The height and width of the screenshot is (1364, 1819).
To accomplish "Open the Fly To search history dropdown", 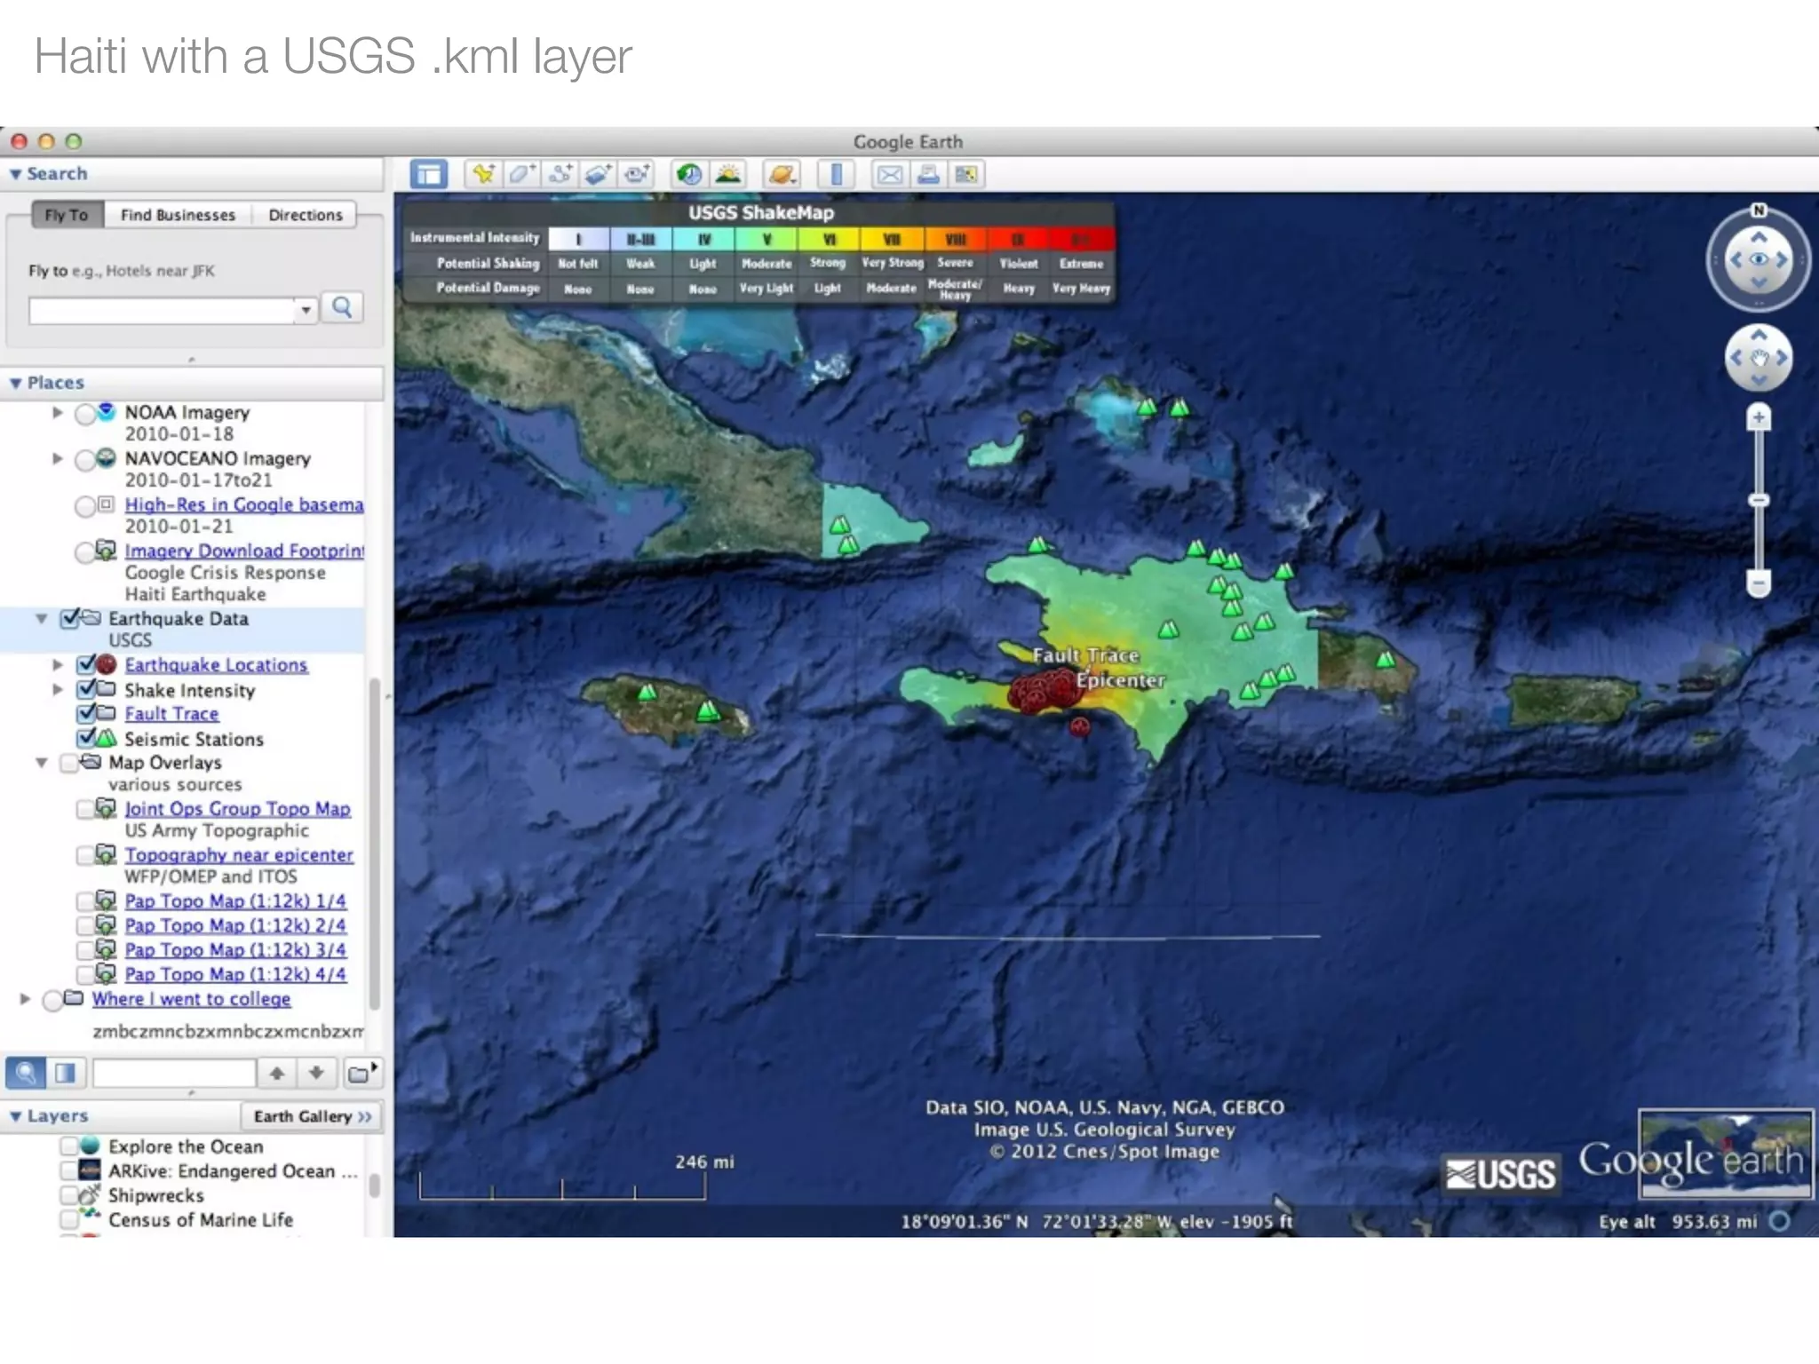I will coord(306,310).
